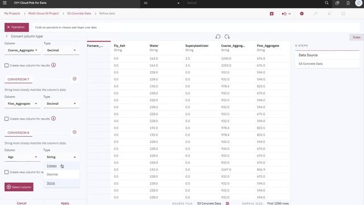
Task: Click the screens icon in top bar
Action: [x=337, y=3]
